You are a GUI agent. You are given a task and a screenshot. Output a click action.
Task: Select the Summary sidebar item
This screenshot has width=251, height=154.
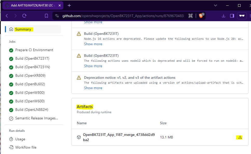pos(34,29)
